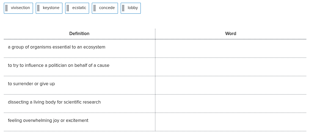Select the word "vivisection"
The image size is (317, 140).
tap(20, 8)
